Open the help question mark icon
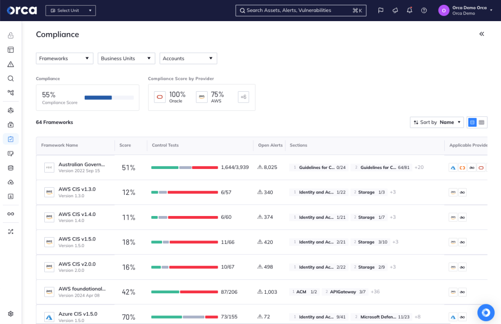 pos(424,11)
